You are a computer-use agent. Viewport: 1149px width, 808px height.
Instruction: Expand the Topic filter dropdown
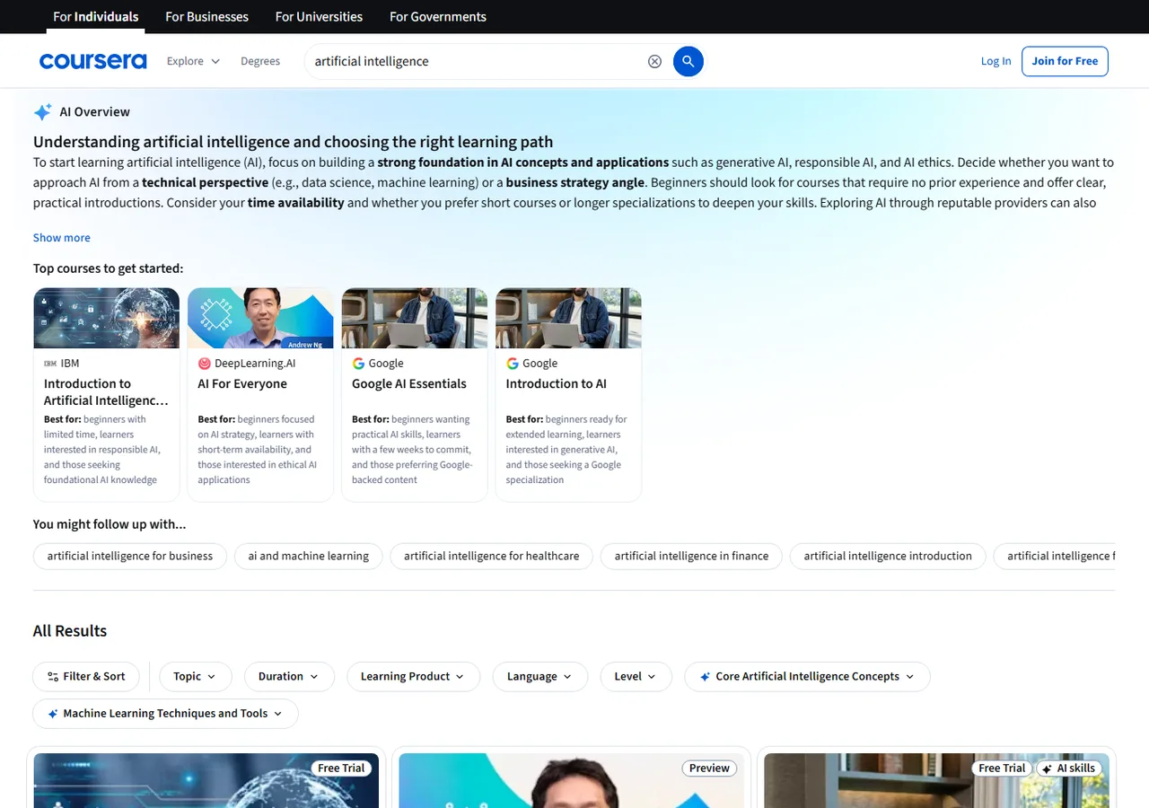[196, 677]
